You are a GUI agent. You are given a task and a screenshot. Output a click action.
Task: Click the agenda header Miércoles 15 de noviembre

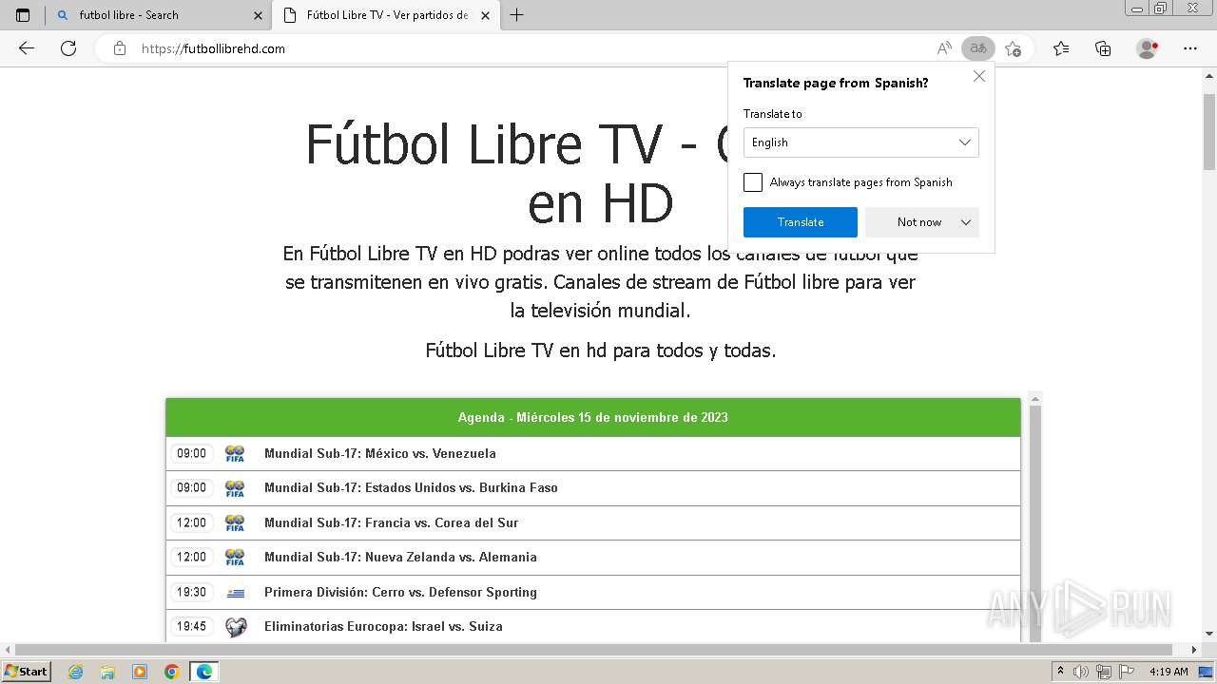coord(593,417)
